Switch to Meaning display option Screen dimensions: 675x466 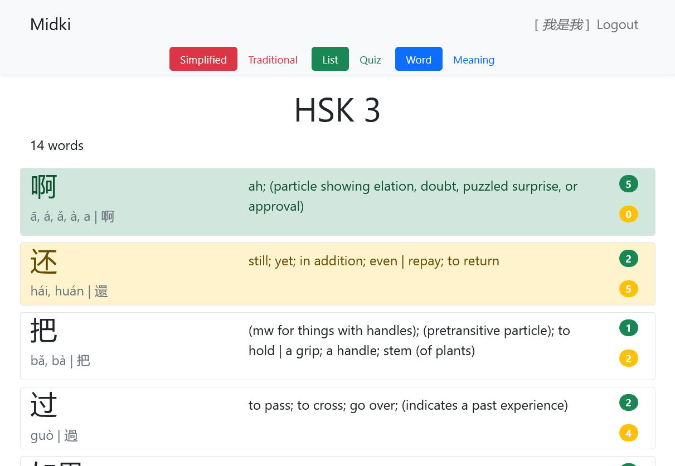473,60
